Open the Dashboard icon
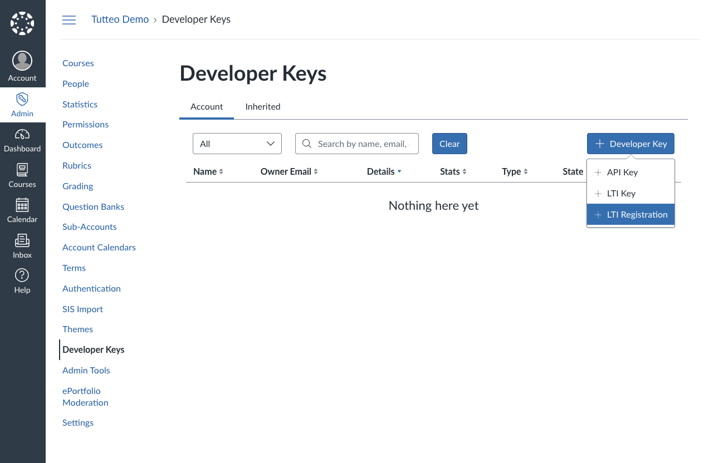714x463 pixels. [x=22, y=134]
